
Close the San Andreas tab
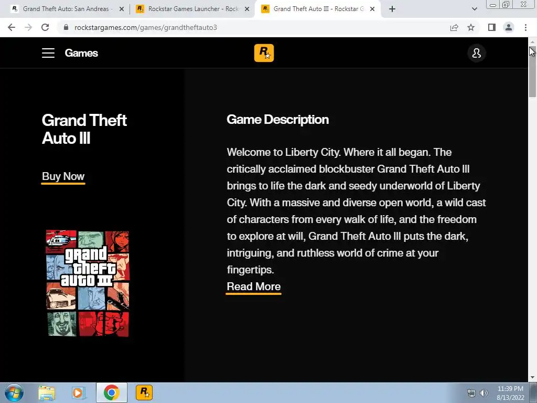(x=122, y=9)
